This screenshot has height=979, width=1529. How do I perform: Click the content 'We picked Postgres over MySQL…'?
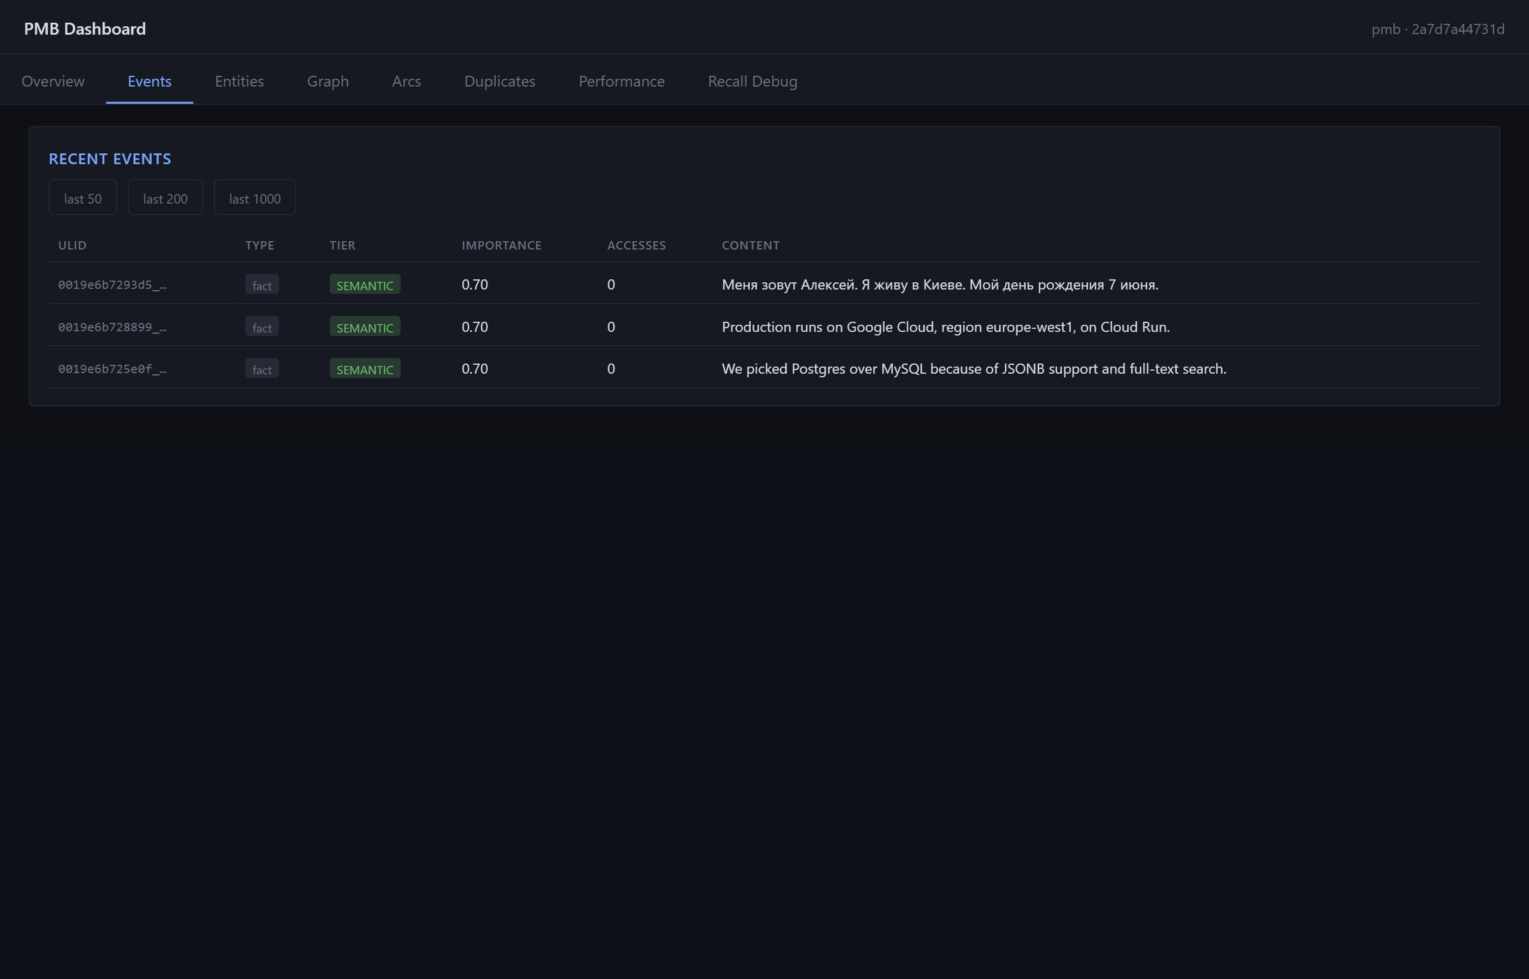point(974,369)
